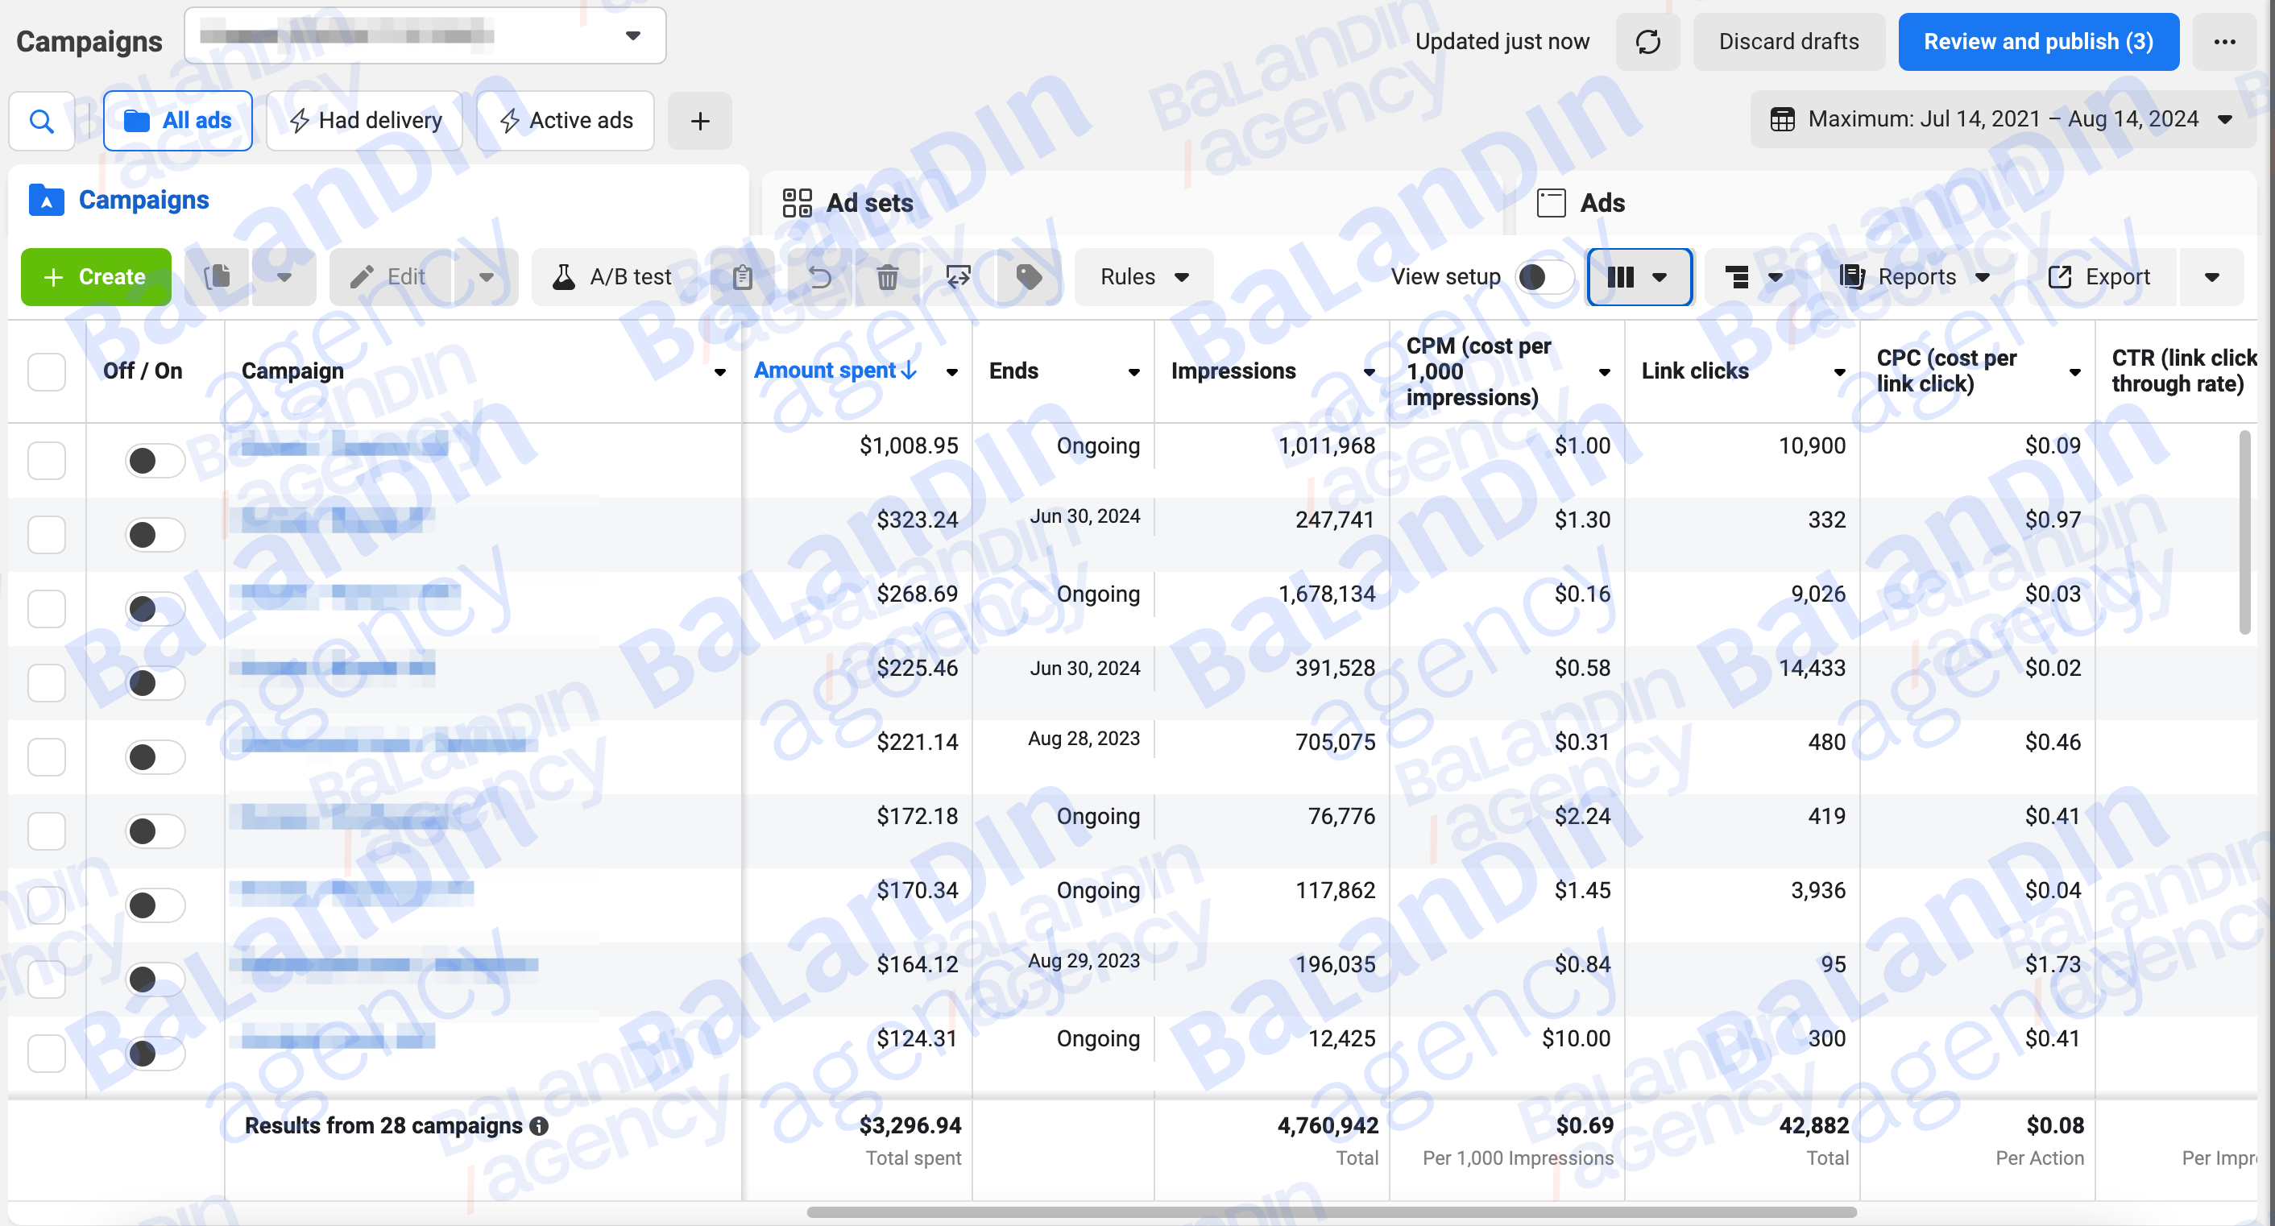Click the paste clipboard icon
2275x1226 pixels.
click(x=743, y=276)
